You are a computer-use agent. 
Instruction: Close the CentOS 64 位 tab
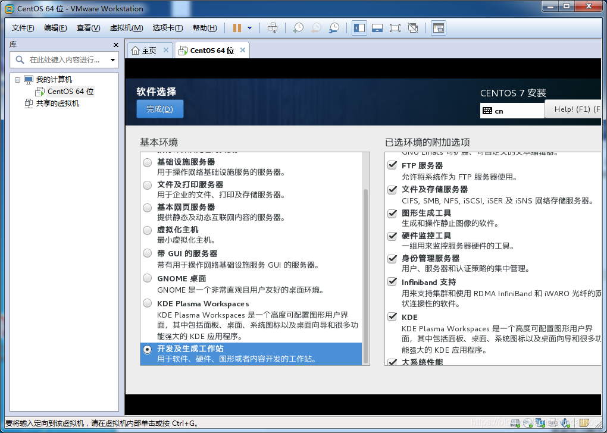point(243,50)
